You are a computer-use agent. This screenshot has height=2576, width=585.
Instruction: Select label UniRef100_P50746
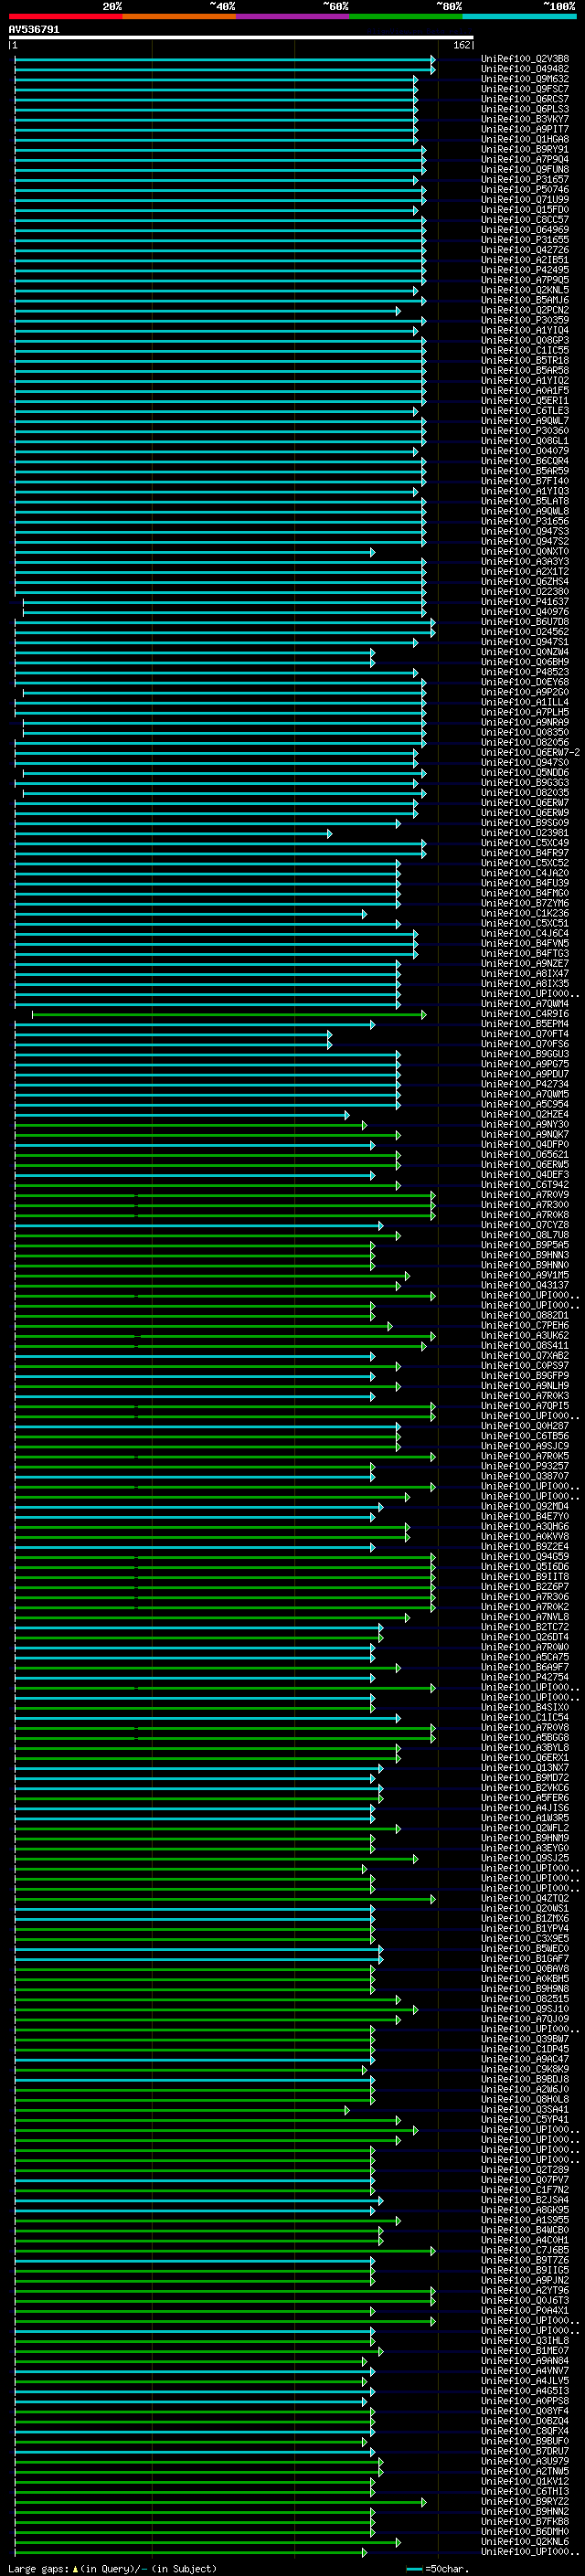tap(525, 190)
